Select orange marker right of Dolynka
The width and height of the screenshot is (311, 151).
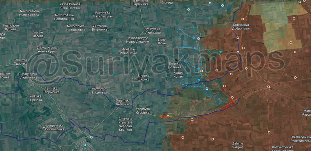(x=201, y=71)
